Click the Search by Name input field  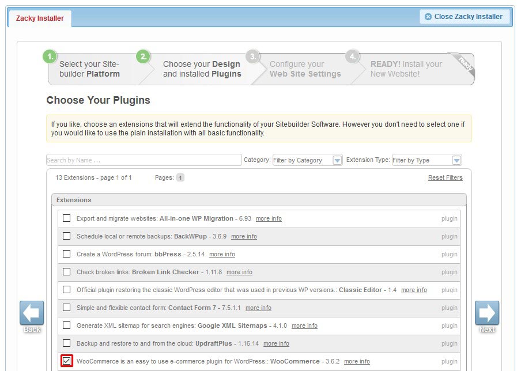144,159
